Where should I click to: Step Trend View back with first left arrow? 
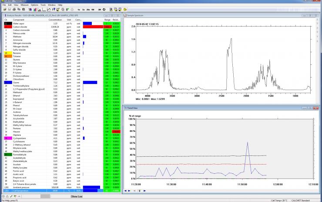[125, 191]
